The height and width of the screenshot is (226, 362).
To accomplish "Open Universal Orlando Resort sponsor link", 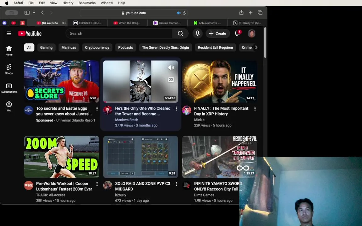I will point(75,121).
